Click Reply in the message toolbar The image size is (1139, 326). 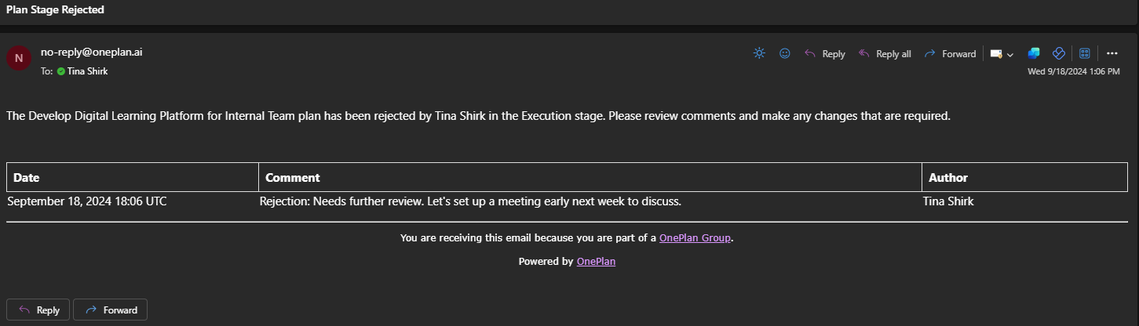[x=825, y=54]
